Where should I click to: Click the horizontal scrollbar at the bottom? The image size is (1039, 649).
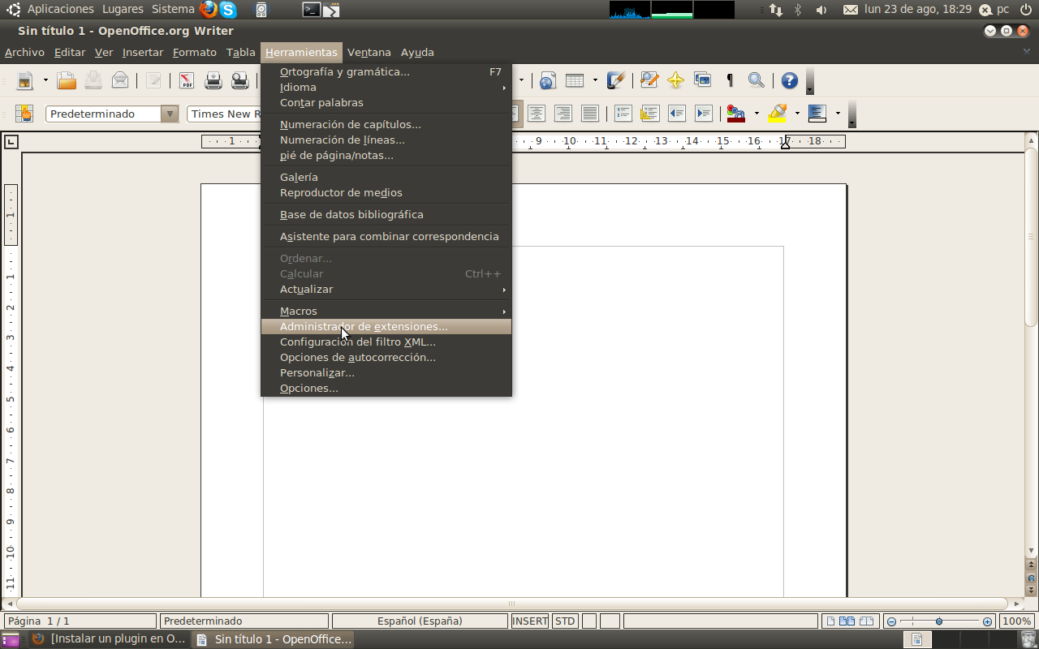pyautogui.click(x=511, y=604)
